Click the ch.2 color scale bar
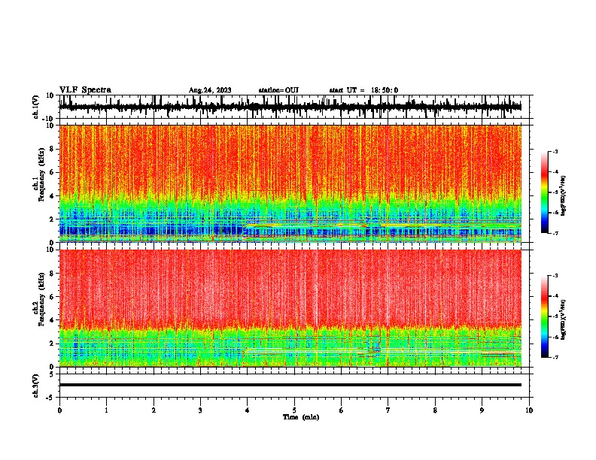 pyautogui.click(x=545, y=316)
